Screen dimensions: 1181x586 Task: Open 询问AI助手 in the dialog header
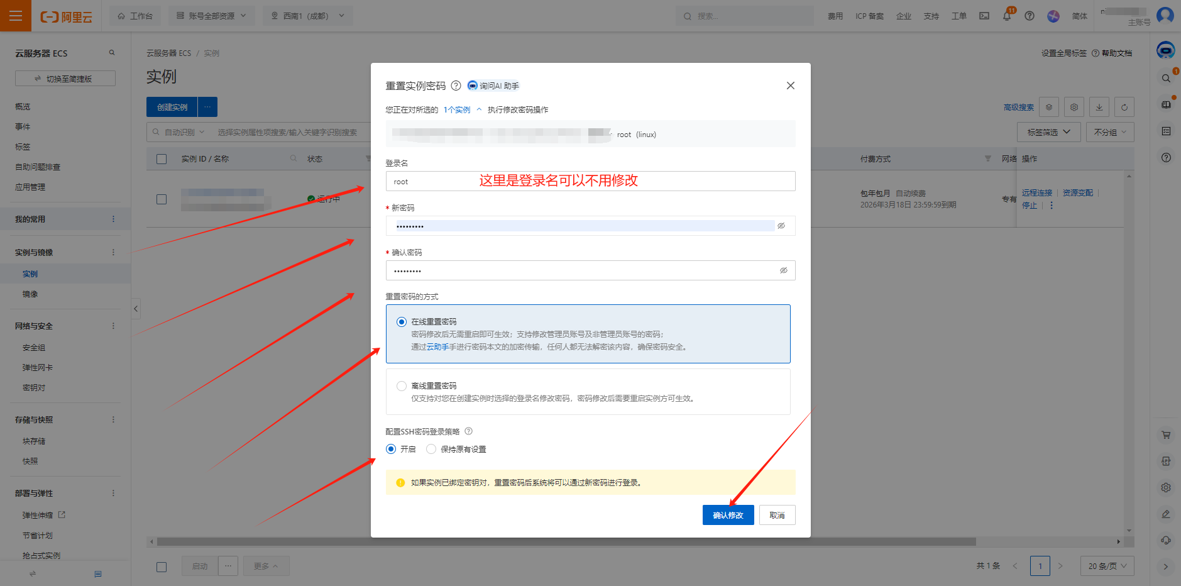(494, 86)
